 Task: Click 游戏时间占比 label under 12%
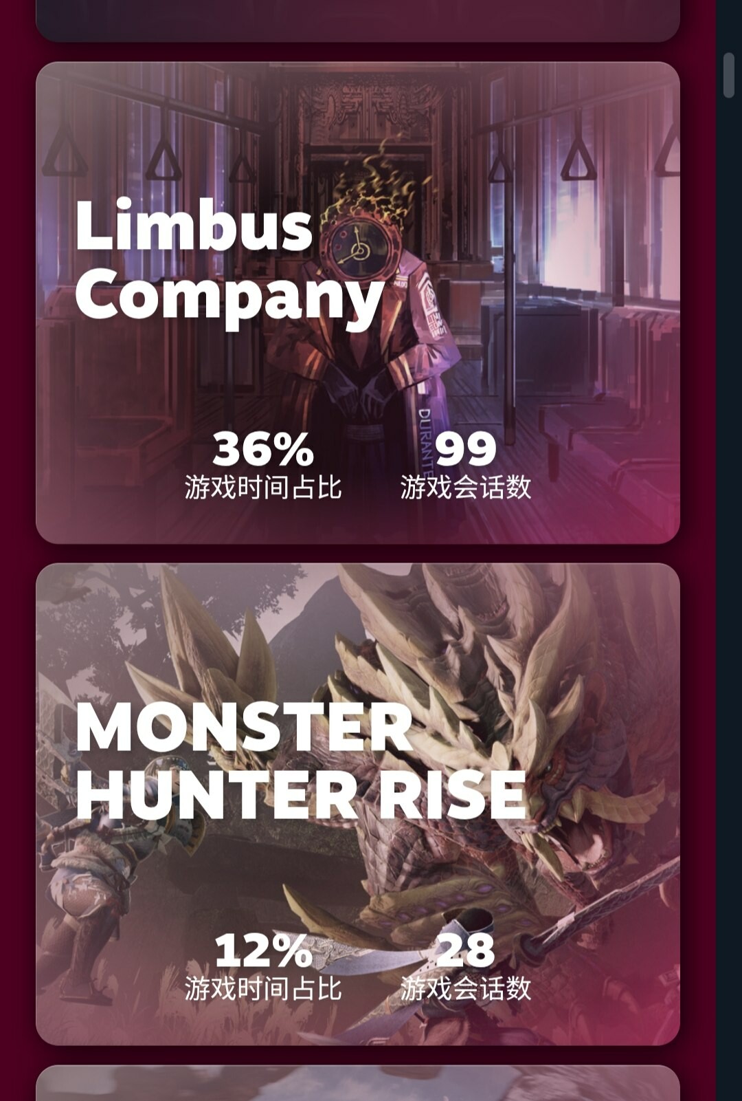tap(263, 989)
